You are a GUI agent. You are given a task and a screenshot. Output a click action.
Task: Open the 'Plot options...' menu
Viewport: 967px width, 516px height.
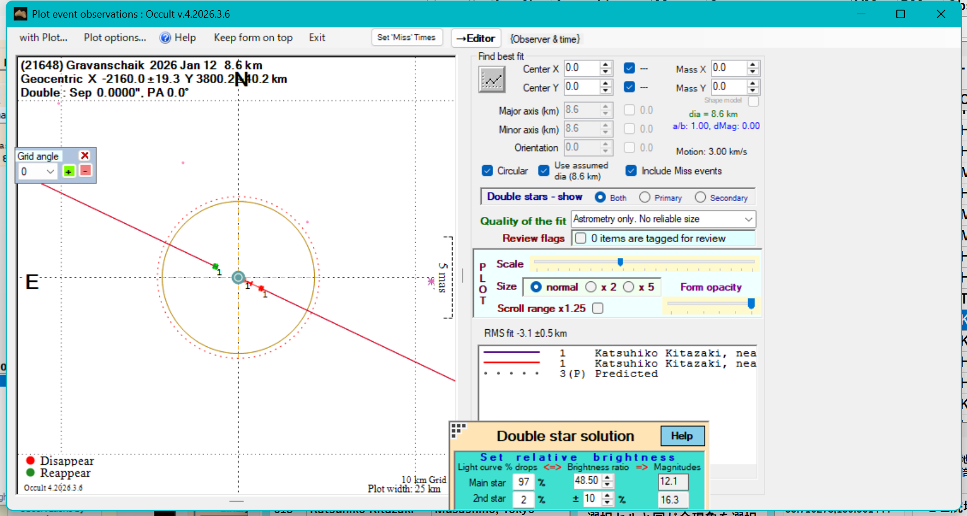tap(115, 38)
